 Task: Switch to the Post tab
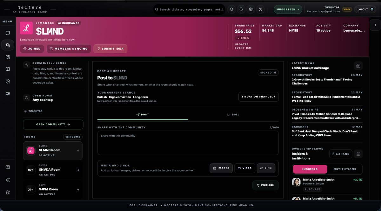(x=143, y=114)
